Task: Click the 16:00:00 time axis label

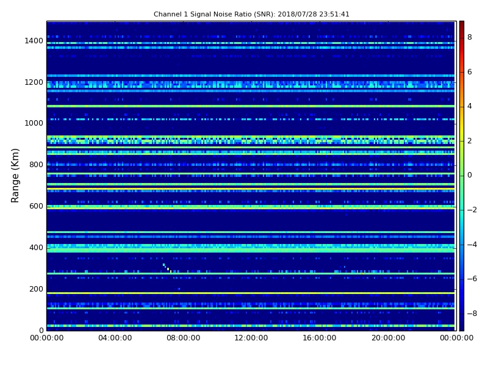Action: point(320,338)
